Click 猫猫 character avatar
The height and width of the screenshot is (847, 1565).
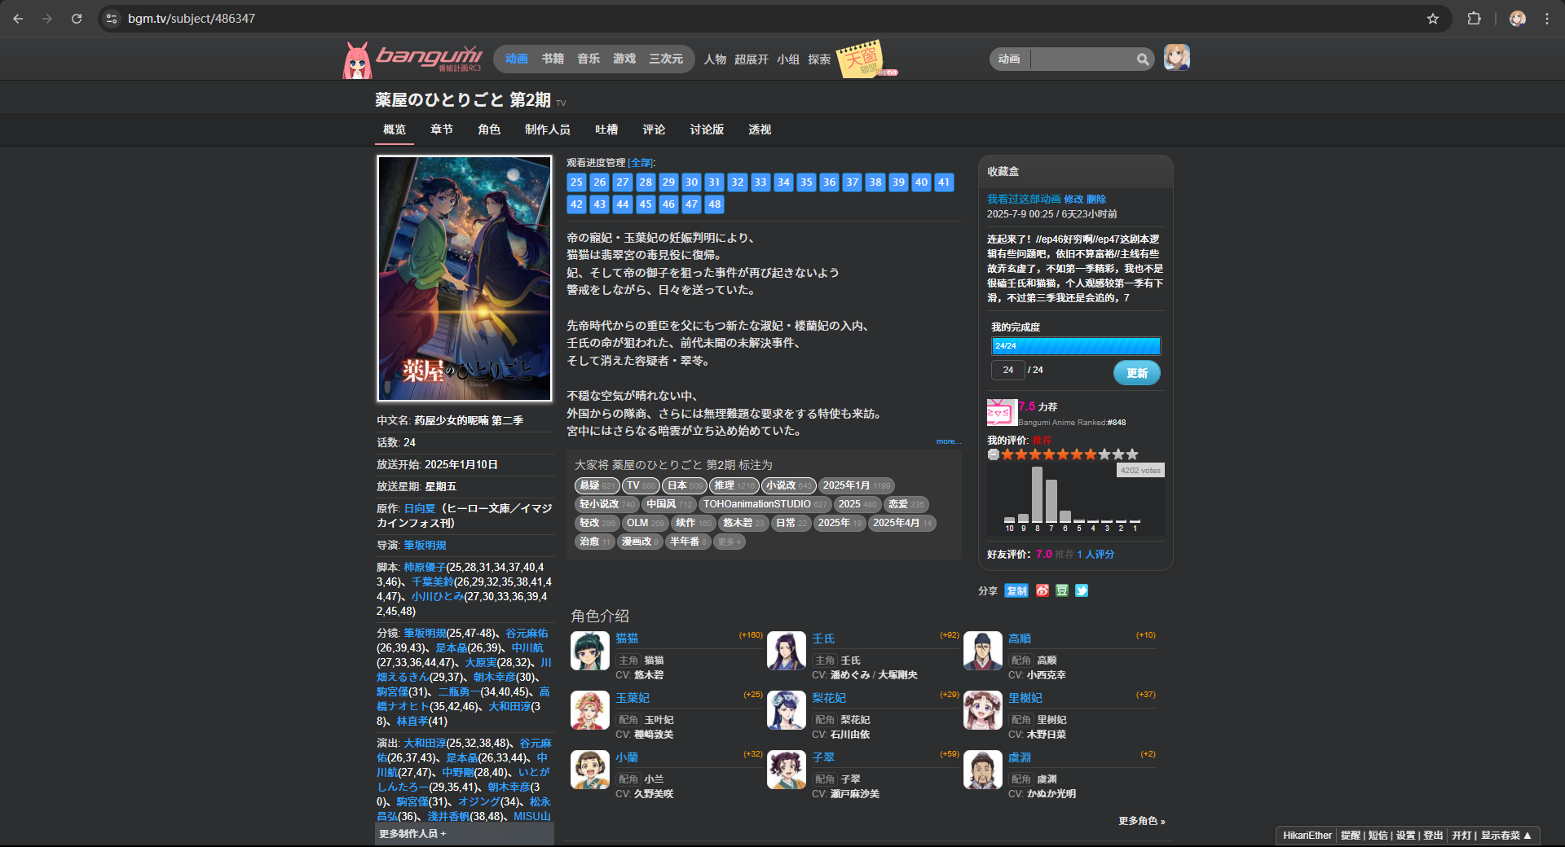point(589,651)
